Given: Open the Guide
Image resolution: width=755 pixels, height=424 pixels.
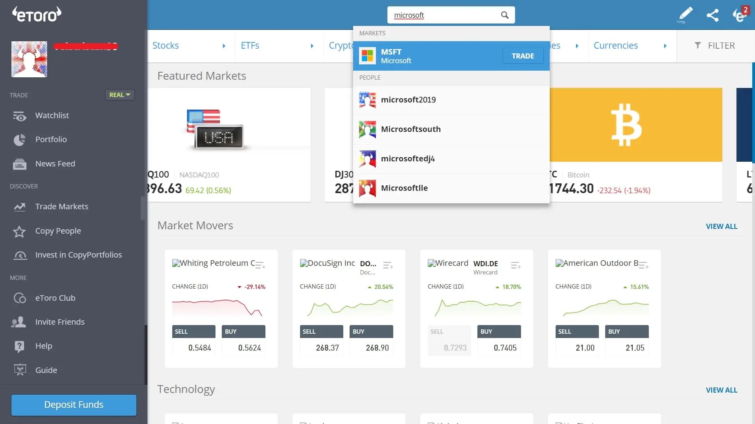Looking at the screenshot, I should (46, 370).
